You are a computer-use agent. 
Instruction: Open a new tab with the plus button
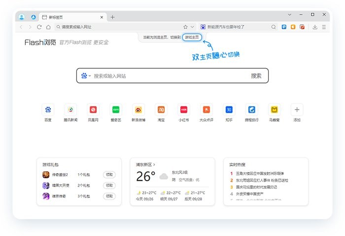[x=112, y=17]
